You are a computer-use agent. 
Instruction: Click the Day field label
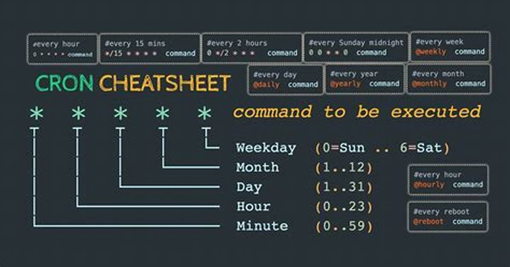tap(249, 187)
